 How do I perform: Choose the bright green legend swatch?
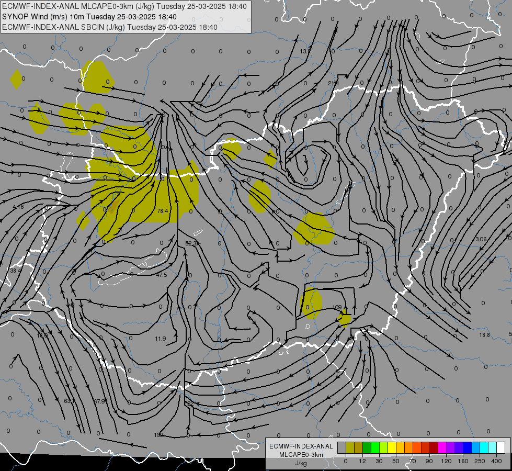[375, 447]
